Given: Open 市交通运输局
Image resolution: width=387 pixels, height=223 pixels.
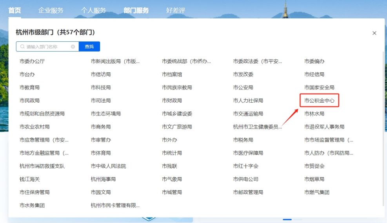Looking at the screenshot, I should tap(248, 114).
